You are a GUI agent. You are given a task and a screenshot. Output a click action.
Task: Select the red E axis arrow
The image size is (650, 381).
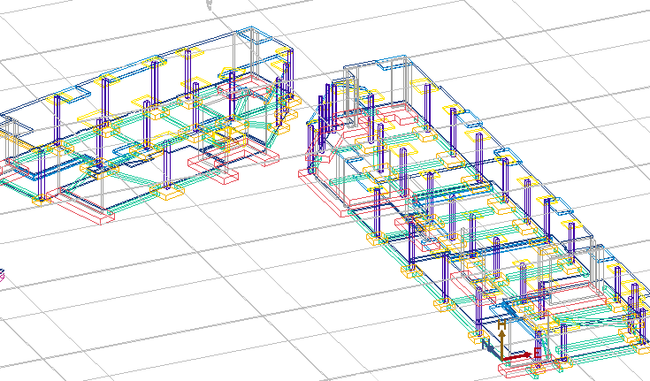tap(518, 355)
